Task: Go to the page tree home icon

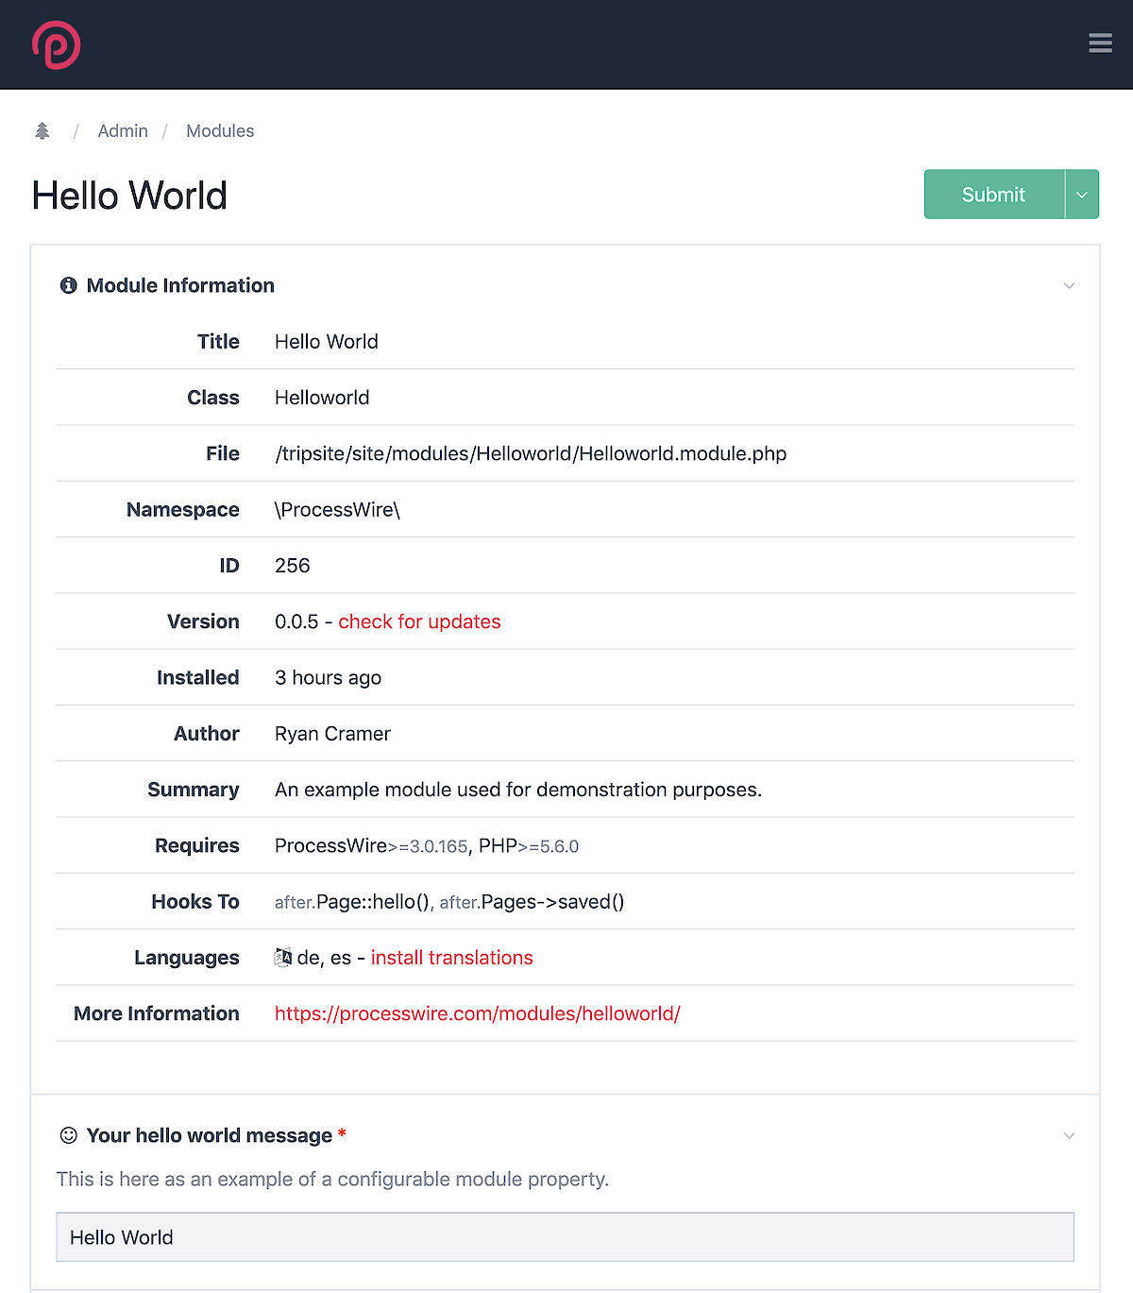Action: pos(42,131)
